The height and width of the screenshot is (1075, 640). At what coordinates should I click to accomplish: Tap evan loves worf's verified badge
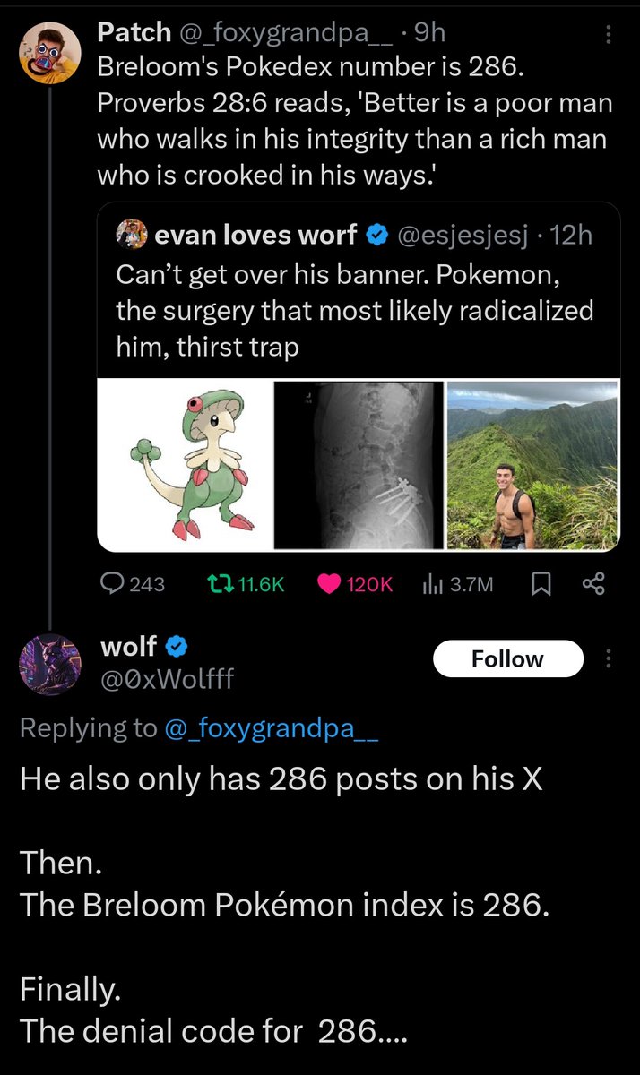377,235
